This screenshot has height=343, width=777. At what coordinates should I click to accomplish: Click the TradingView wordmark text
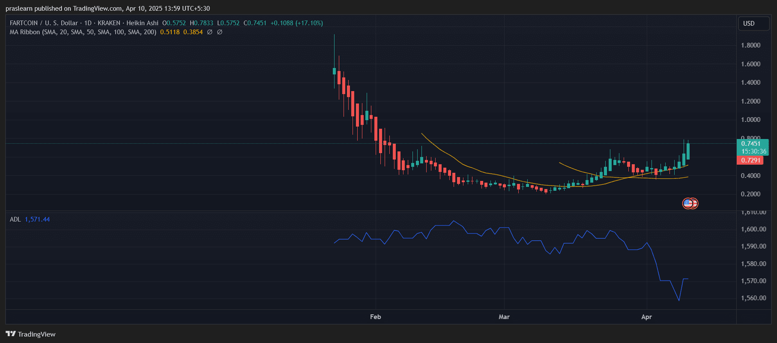coord(36,334)
